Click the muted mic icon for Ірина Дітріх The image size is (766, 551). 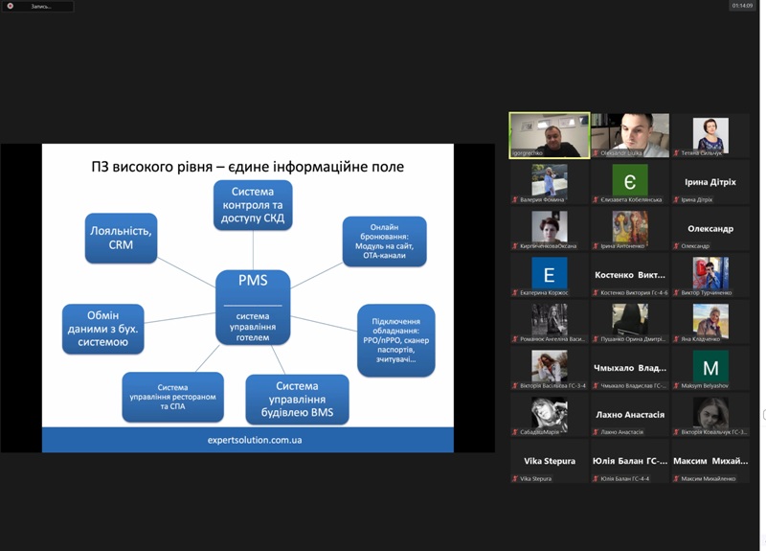pos(676,199)
